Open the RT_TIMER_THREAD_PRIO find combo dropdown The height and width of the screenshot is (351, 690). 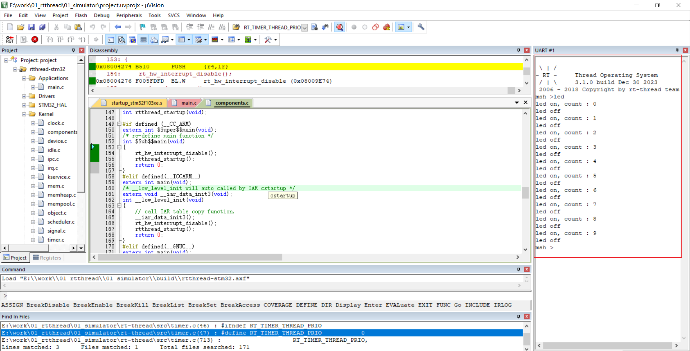304,28
